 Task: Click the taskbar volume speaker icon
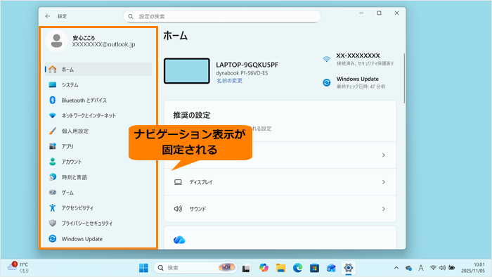442,268
